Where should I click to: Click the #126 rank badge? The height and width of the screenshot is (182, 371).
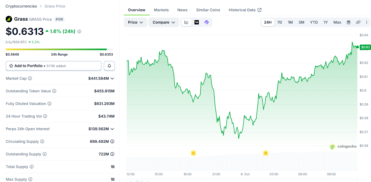(x=59, y=19)
